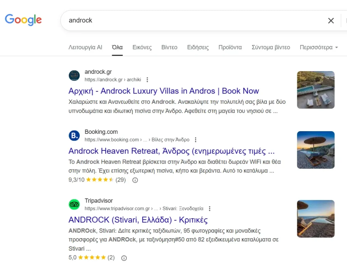The height and width of the screenshot is (264, 347).
Task: Click the info icon beside Tripadvisor stars
Action: pyautogui.click(x=124, y=258)
